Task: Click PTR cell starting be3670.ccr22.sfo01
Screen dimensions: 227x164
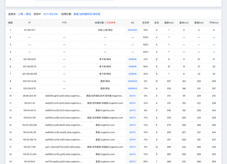Action: tap(64, 111)
